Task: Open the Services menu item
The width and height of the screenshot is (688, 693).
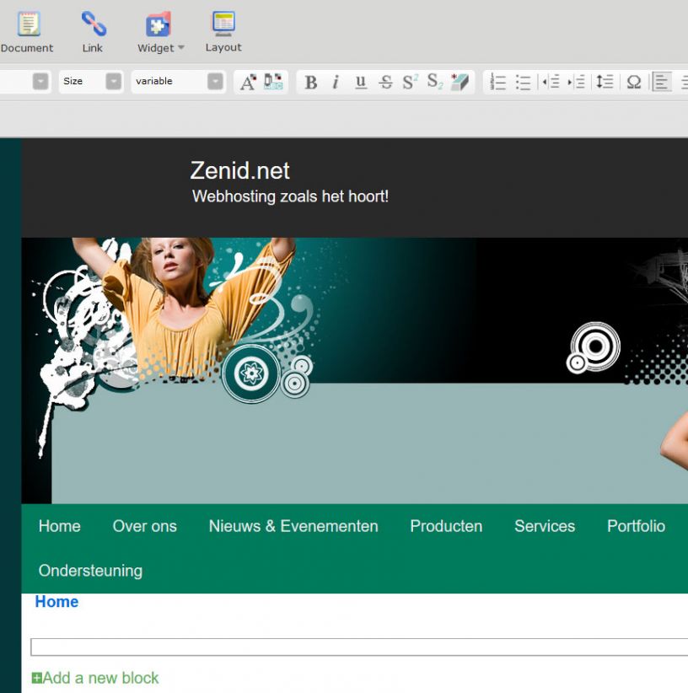Action: click(x=545, y=526)
